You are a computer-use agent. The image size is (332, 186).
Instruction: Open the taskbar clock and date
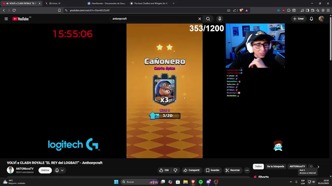click(x=323, y=182)
